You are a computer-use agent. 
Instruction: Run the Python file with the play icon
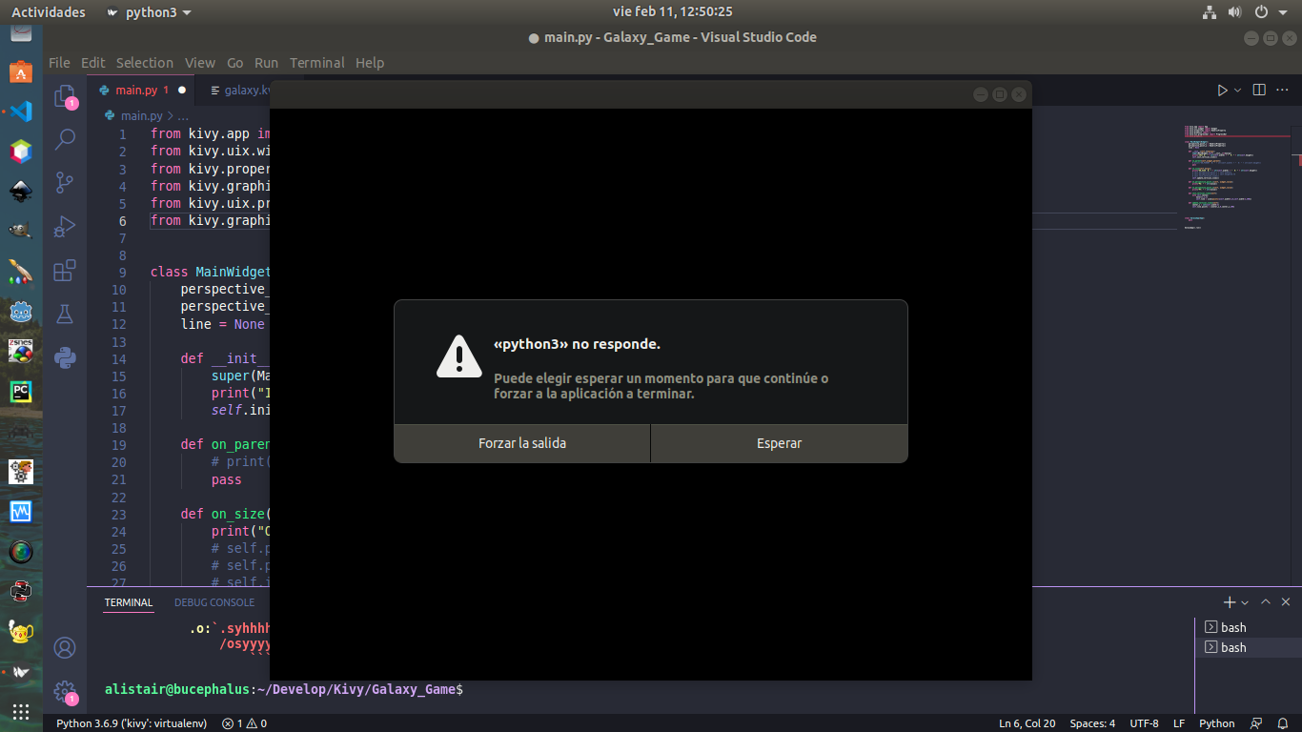tap(1223, 89)
